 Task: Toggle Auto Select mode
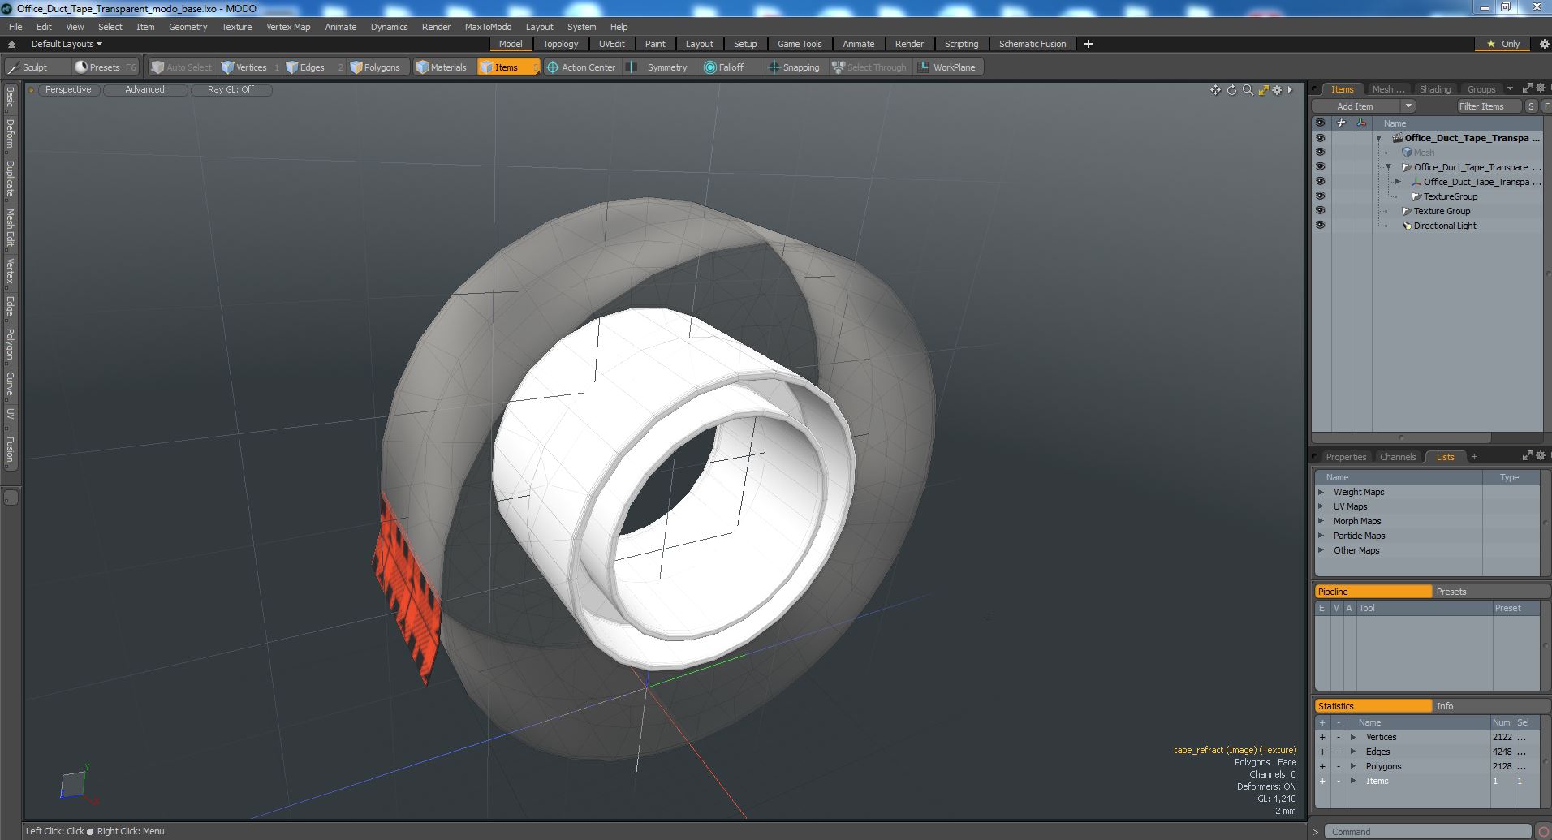pyautogui.click(x=182, y=67)
